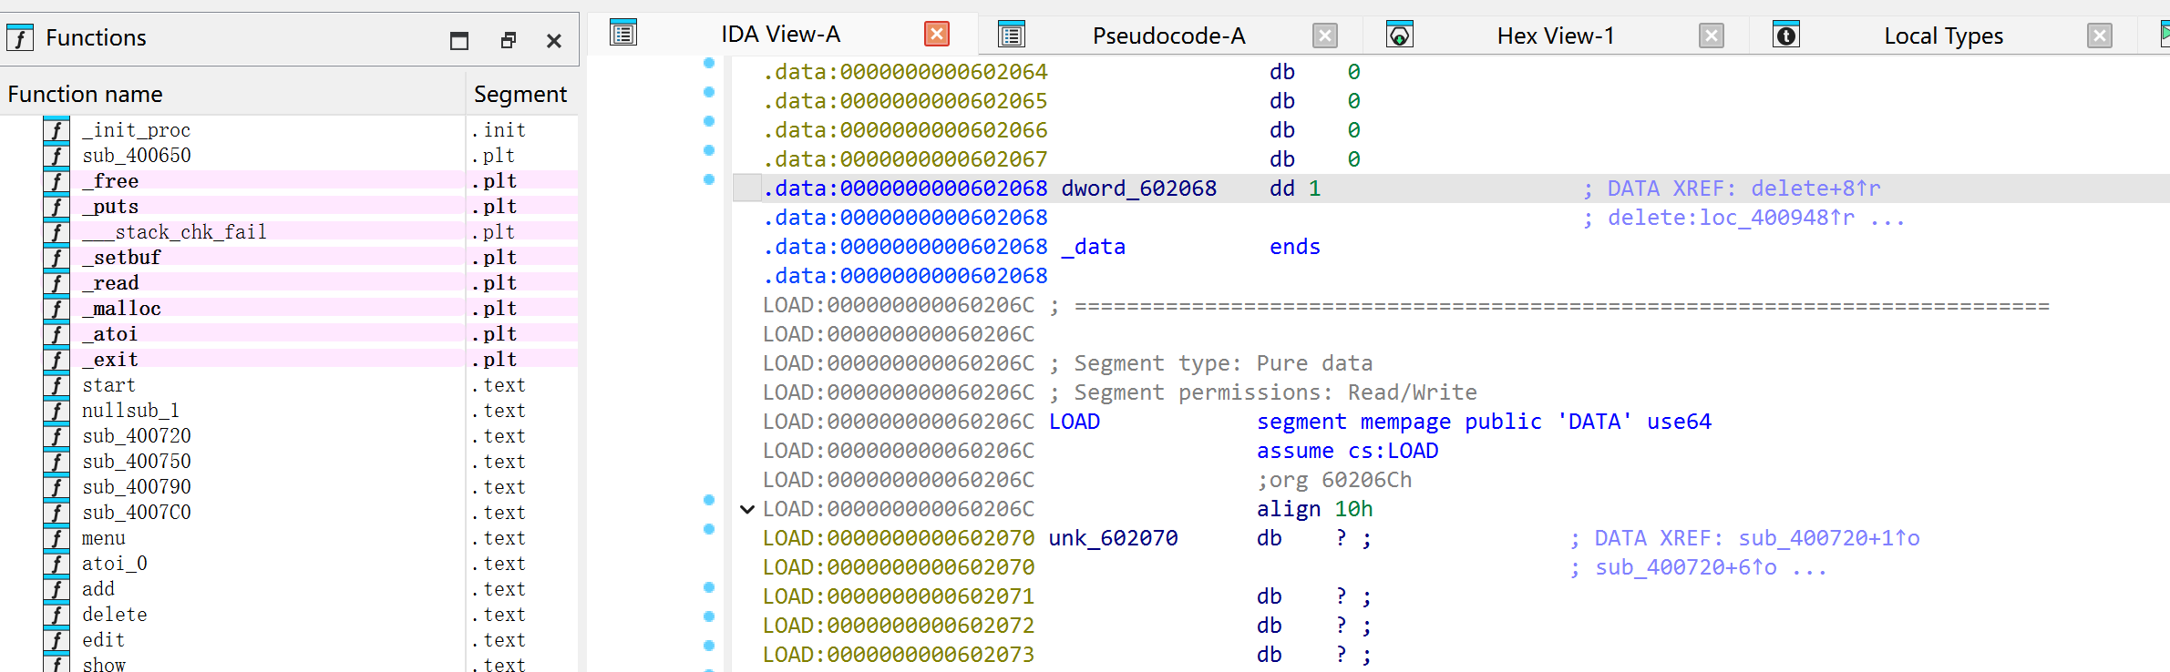The image size is (2170, 672).
Task: Click the breakpoint dot at address 602066
Action: click(709, 121)
